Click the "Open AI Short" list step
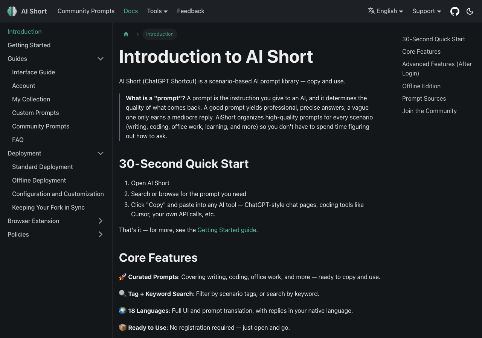 pyautogui.click(x=150, y=183)
